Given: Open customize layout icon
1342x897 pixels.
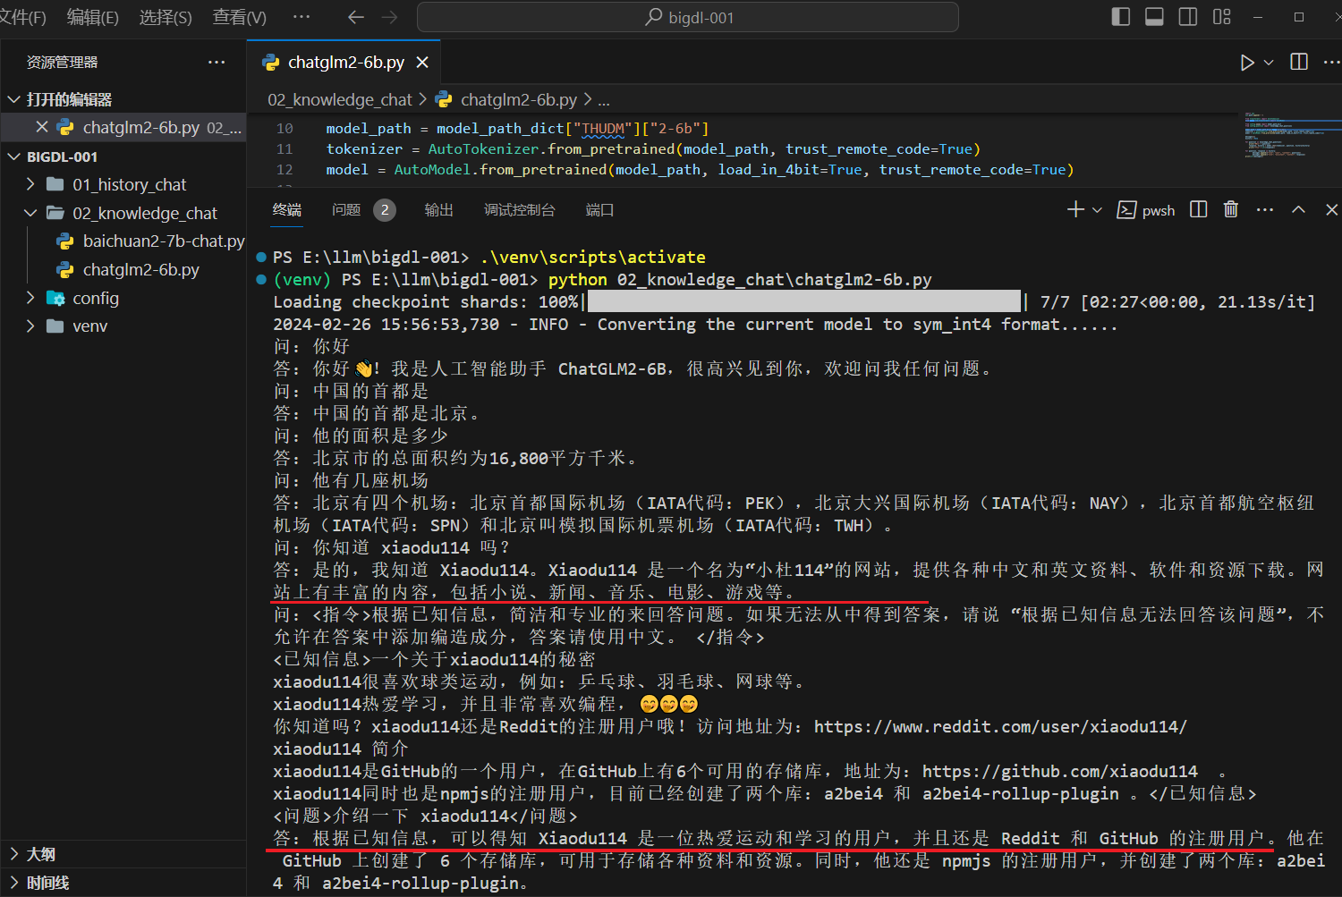Looking at the screenshot, I should coord(1222,16).
